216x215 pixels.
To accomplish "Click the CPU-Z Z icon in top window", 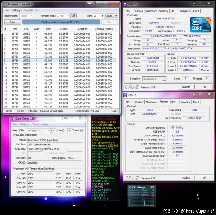I will (x=125, y=4).
